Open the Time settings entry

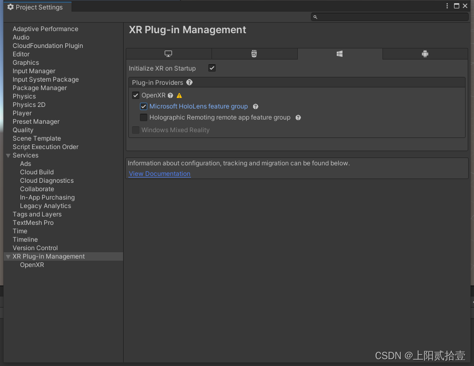point(20,231)
